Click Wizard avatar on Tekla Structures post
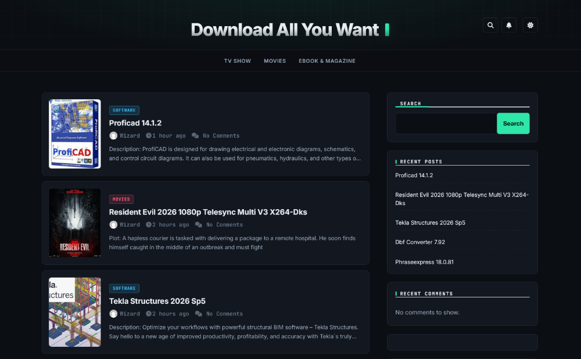 [113, 314]
